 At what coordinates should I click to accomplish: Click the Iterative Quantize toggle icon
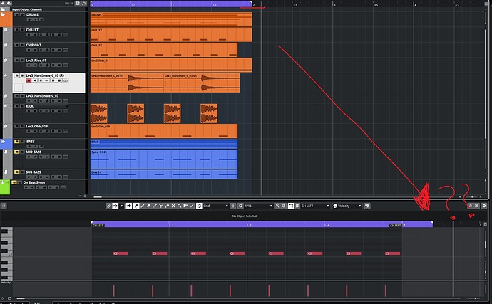(277, 206)
